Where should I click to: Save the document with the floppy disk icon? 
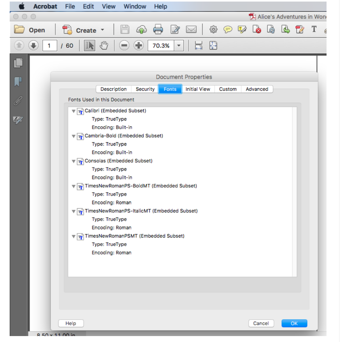pyautogui.click(x=125, y=29)
